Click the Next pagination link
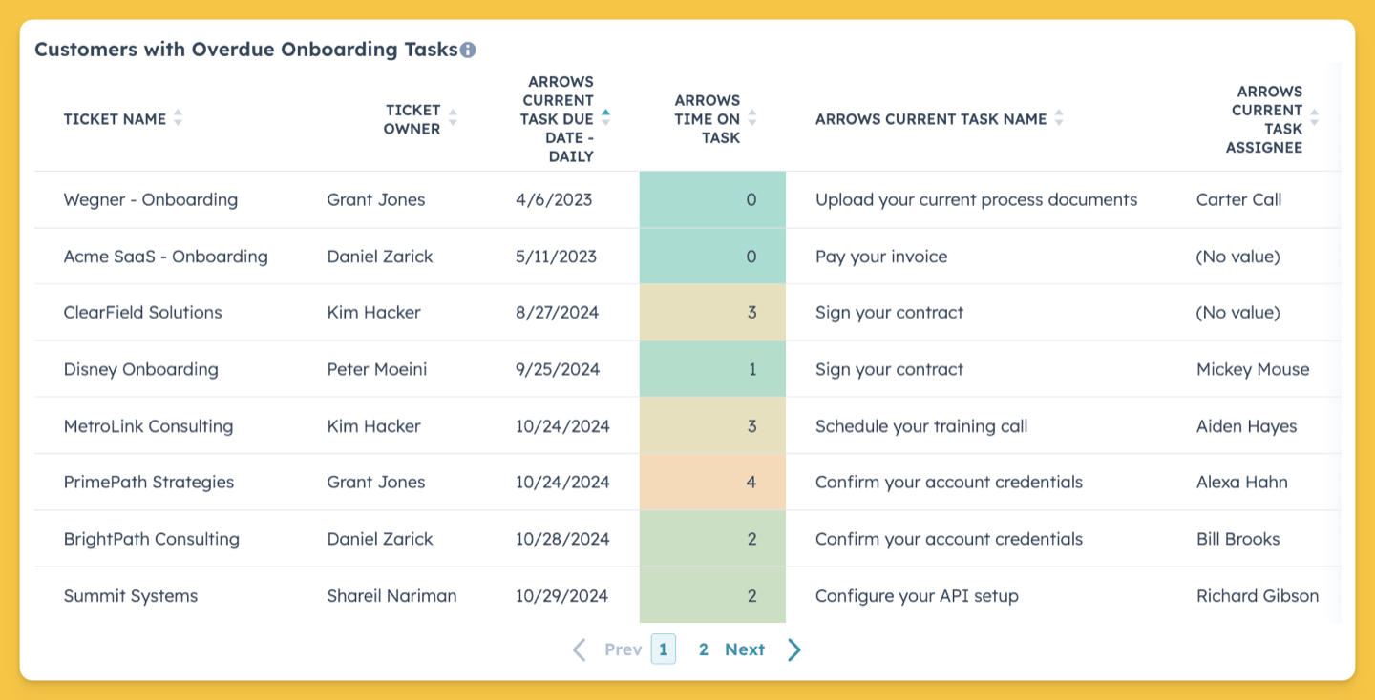 coord(745,649)
